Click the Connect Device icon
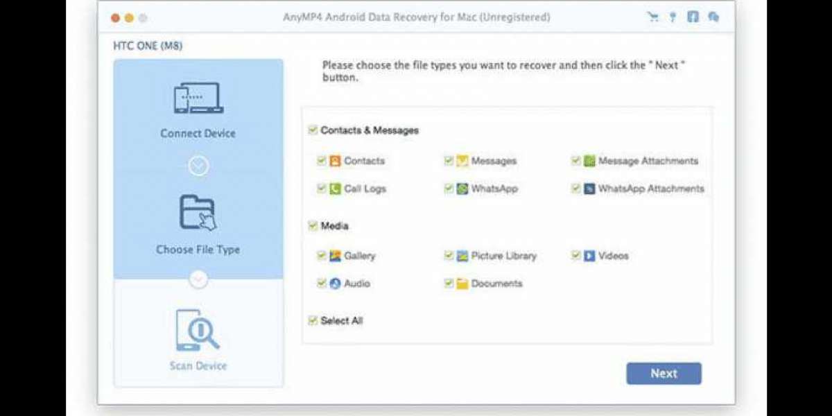Viewport: 832px width, 416px height. click(x=198, y=98)
